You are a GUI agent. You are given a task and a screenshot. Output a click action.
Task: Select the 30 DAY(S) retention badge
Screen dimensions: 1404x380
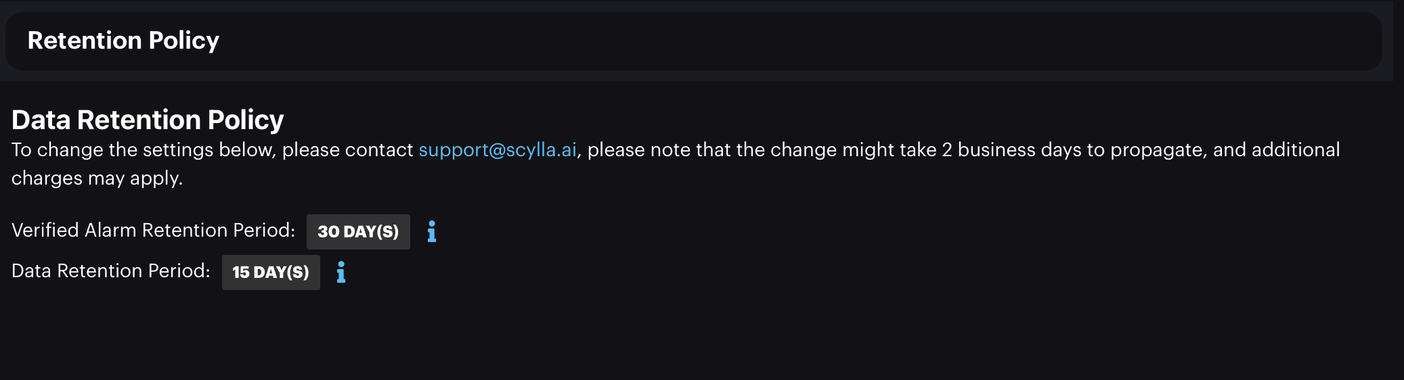coord(358,232)
